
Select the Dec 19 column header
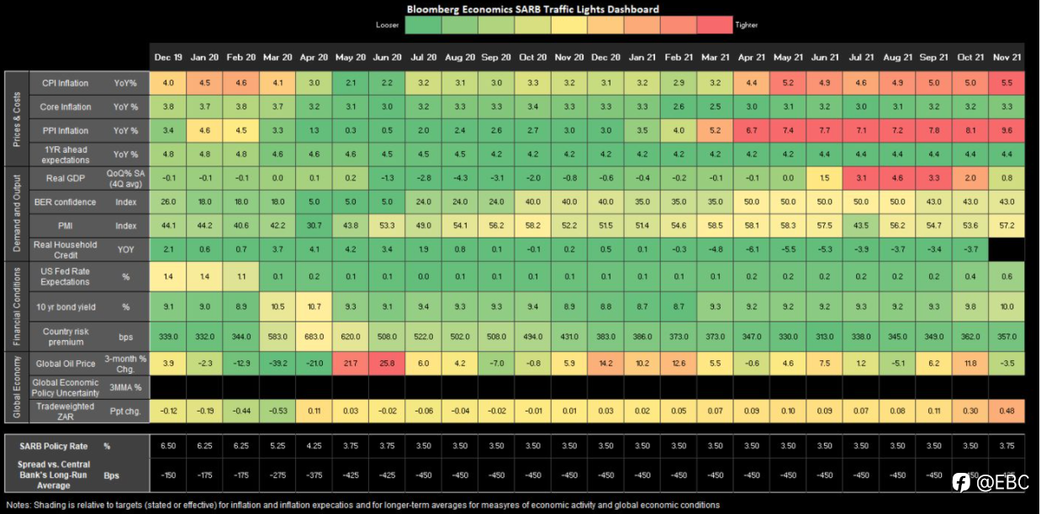point(168,57)
